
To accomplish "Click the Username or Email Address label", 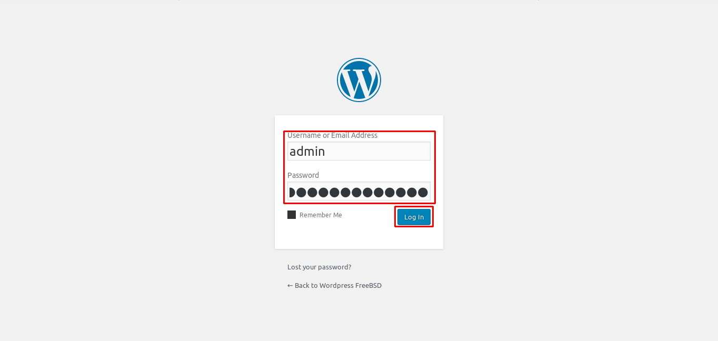I will click(x=332, y=135).
